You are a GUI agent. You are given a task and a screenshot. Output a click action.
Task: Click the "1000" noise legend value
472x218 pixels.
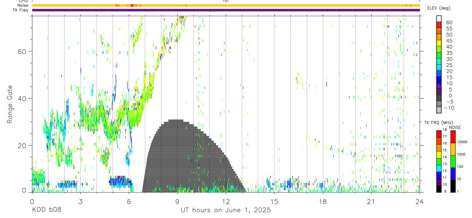[x=461, y=154]
